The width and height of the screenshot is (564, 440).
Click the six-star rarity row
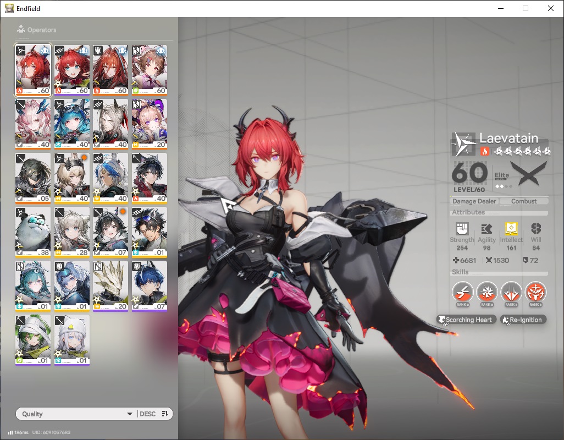[522, 151]
